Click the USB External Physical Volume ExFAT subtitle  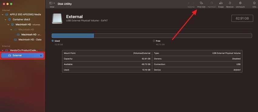tap(87, 21)
